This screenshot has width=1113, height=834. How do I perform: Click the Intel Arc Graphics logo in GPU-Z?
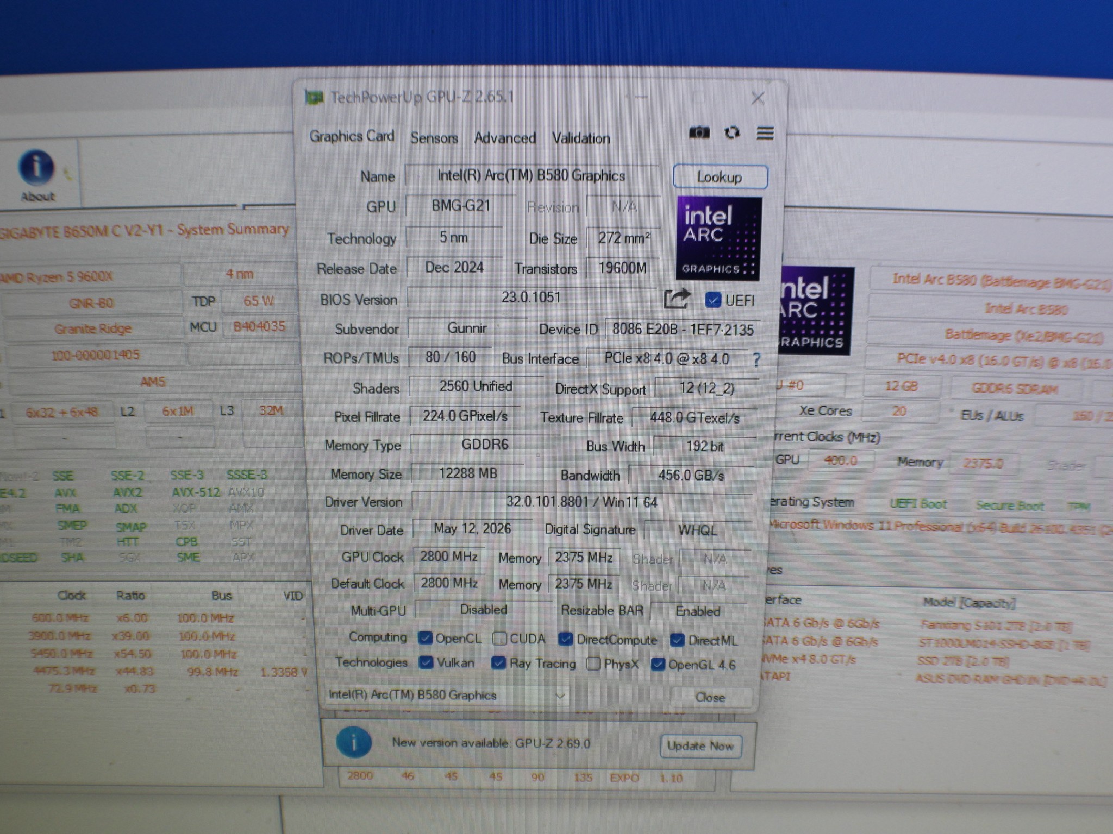point(718,238)
